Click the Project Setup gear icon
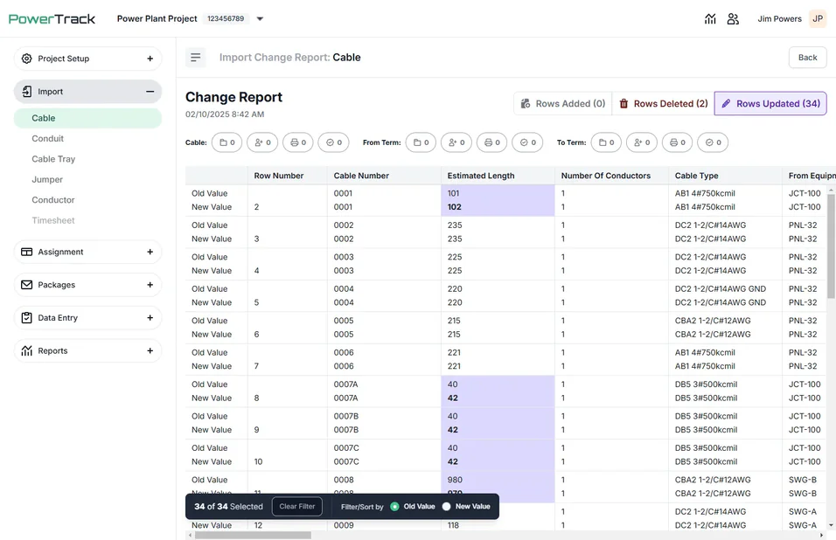 [26, 59]
